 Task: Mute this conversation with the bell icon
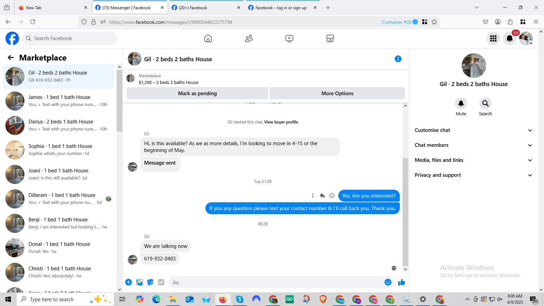461,103
